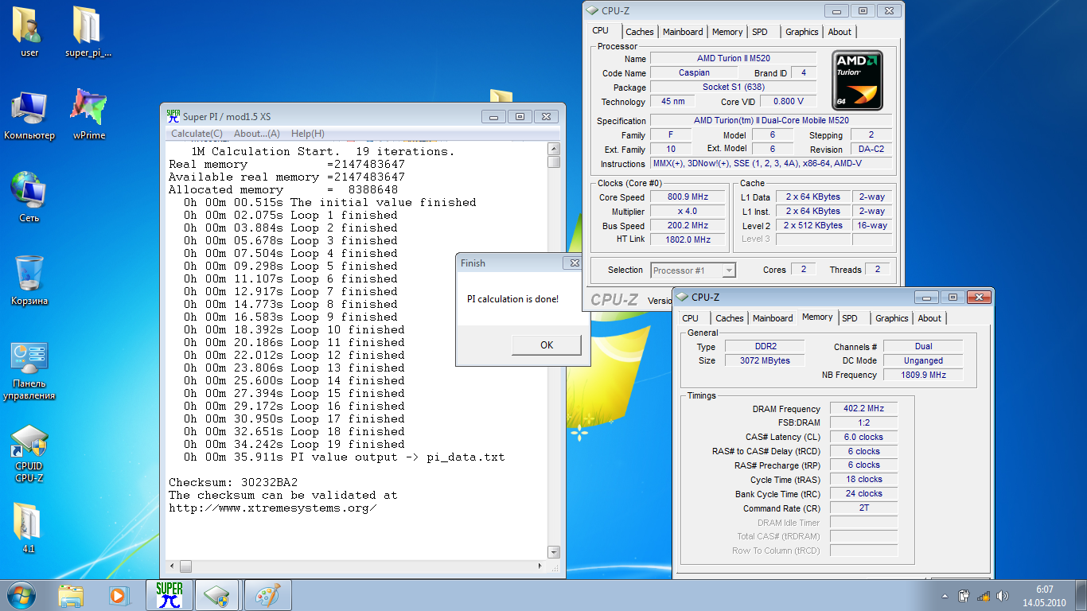The height and width of the screenshot is (611, 1087).
Task: Click the Bank Cycle Time 24 clocks value
Action: 863,493
